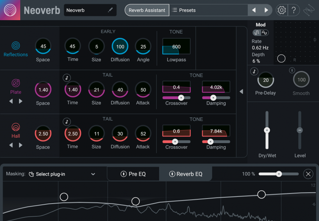The height and width of the screenshot is (221, 319).
Task: Open the help question mark
Action: (294, 10)
